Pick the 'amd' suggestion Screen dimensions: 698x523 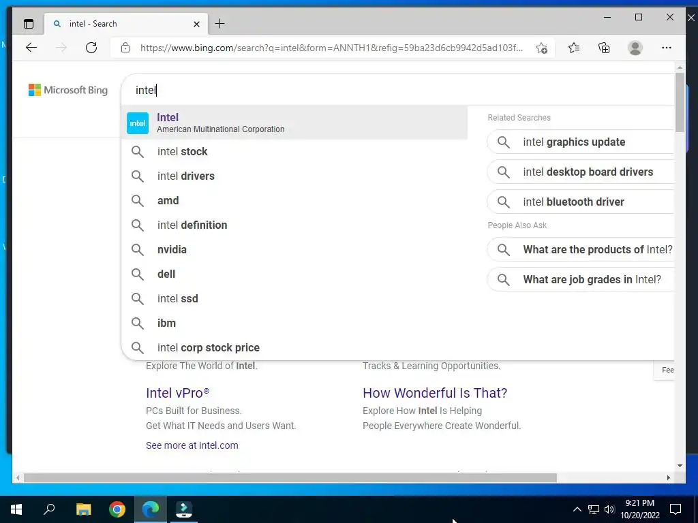click(x=294, y=201)
